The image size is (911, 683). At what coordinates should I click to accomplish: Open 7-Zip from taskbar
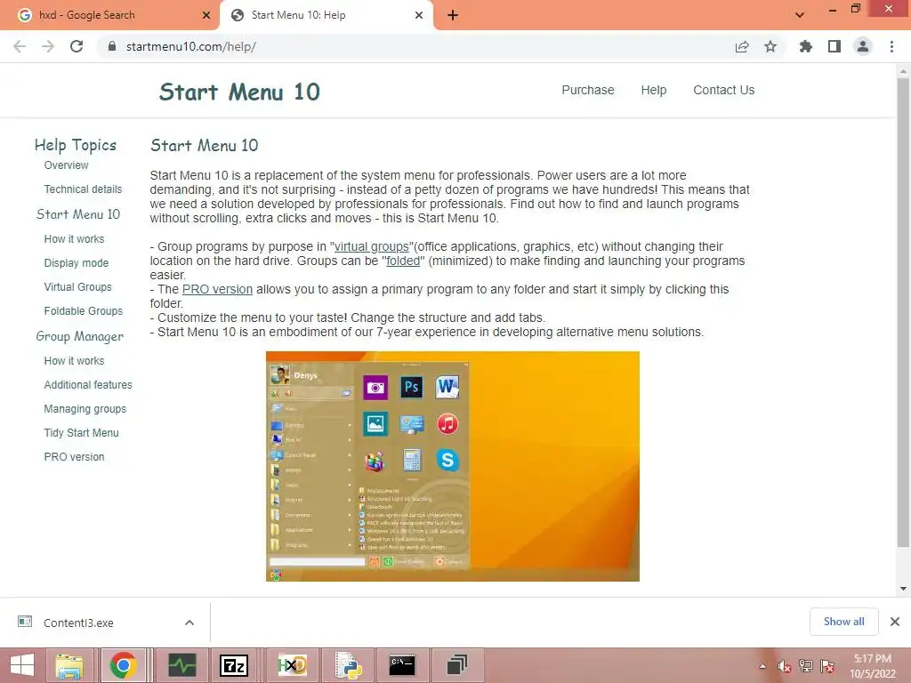234,665
